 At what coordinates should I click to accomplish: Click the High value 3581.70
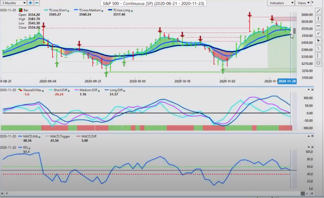point(34,19)
